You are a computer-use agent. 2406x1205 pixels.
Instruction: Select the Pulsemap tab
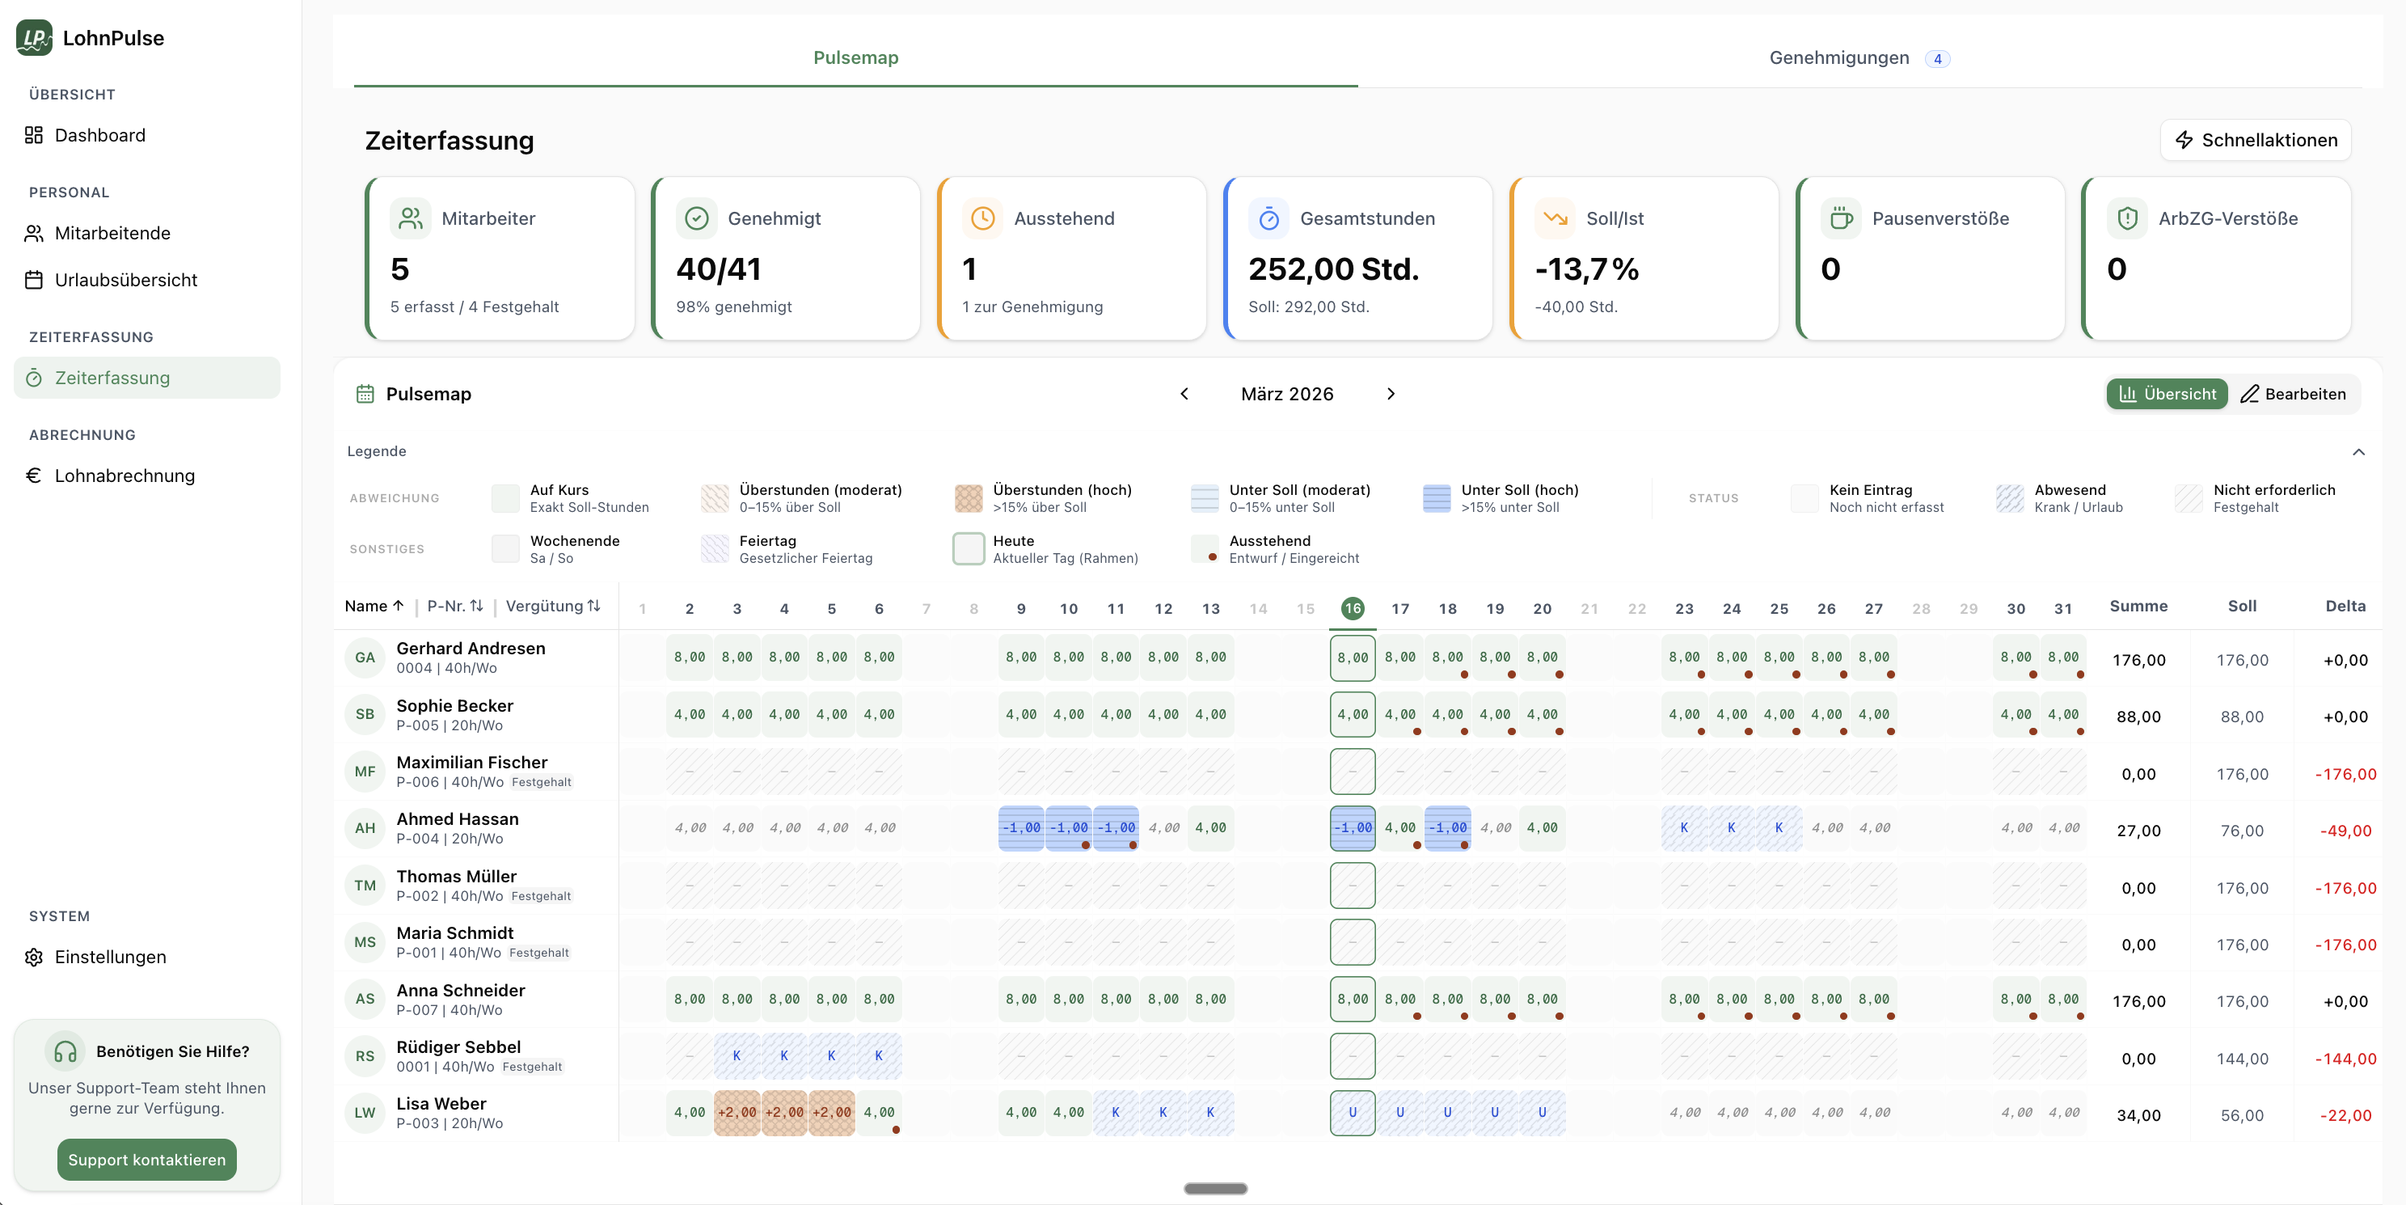[855, 58]
